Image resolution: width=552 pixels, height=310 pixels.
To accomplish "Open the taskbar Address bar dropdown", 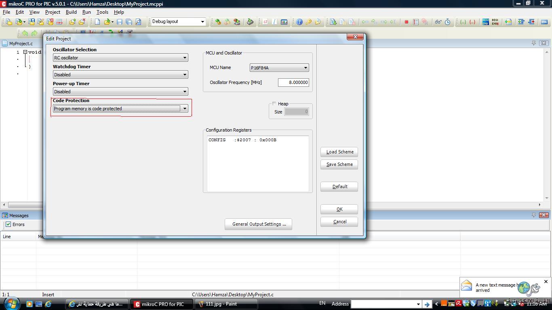I will (418, 304).
